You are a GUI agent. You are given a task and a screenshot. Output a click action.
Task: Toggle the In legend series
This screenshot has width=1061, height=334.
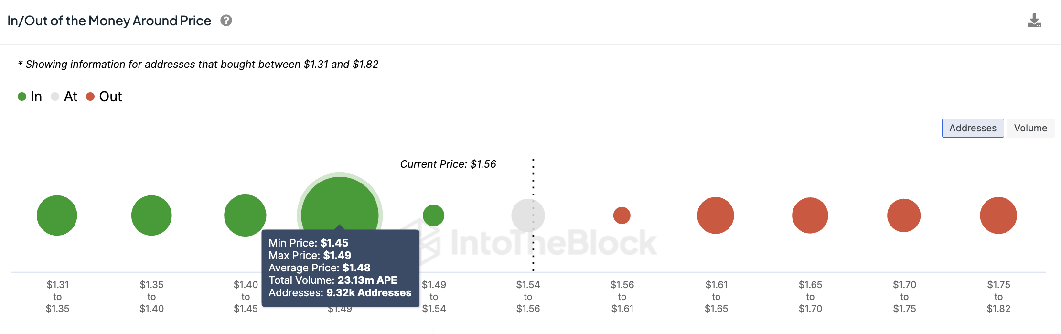(x=30, y=97)
